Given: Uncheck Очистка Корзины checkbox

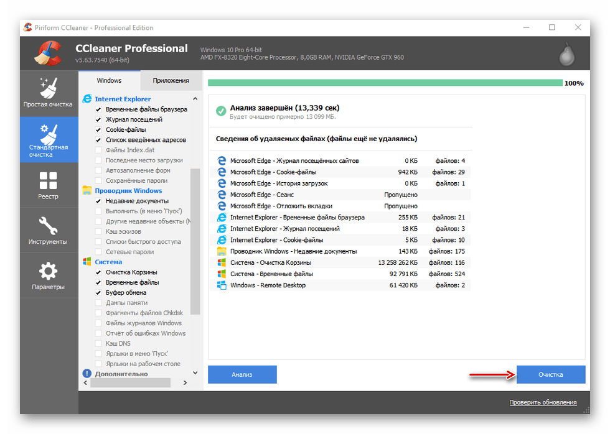Looking at the screenshot, I should 98,272.
